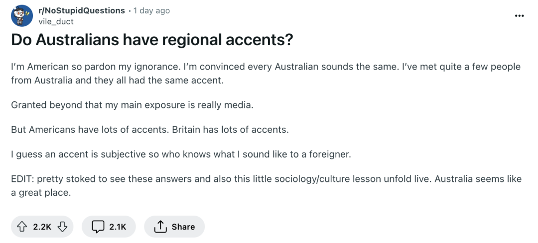Upvote the Australian accents post
Viewport: 538px width, 243px height.
22,227
